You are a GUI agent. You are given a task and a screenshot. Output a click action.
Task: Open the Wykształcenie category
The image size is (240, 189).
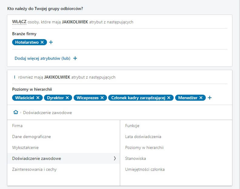[25, 147]
